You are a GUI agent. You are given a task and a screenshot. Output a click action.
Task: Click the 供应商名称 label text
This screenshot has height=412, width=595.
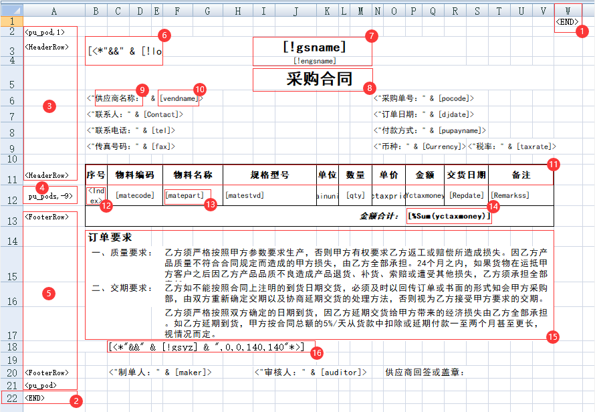[117, 98]
